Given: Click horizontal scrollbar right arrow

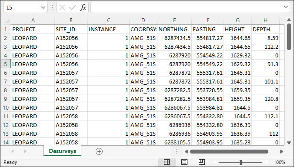Looking at the screenshot, I should (281, 151).
